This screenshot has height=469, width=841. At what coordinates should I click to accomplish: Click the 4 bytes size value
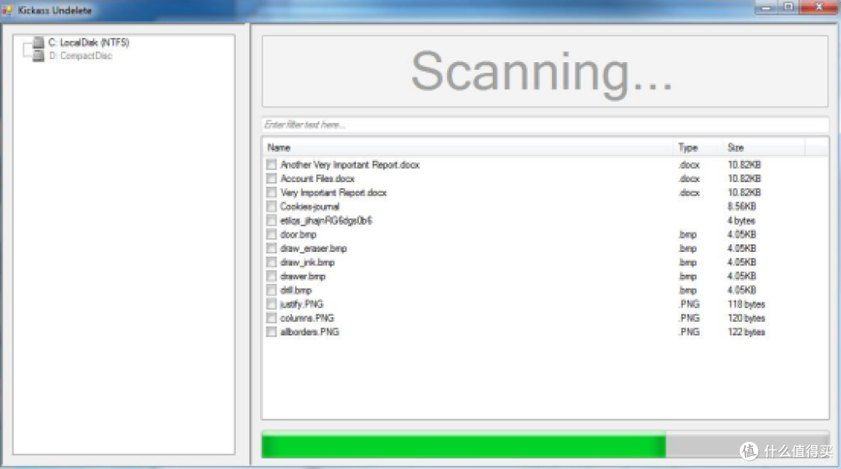[741, 220]
